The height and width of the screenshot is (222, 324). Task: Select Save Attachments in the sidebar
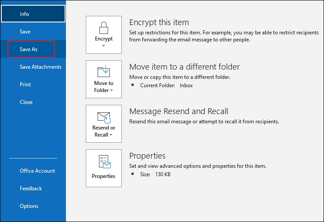pos(40,67)
